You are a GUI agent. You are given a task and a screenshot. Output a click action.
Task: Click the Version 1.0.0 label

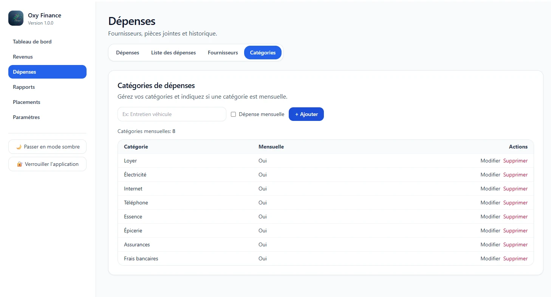tap(40, 23)
